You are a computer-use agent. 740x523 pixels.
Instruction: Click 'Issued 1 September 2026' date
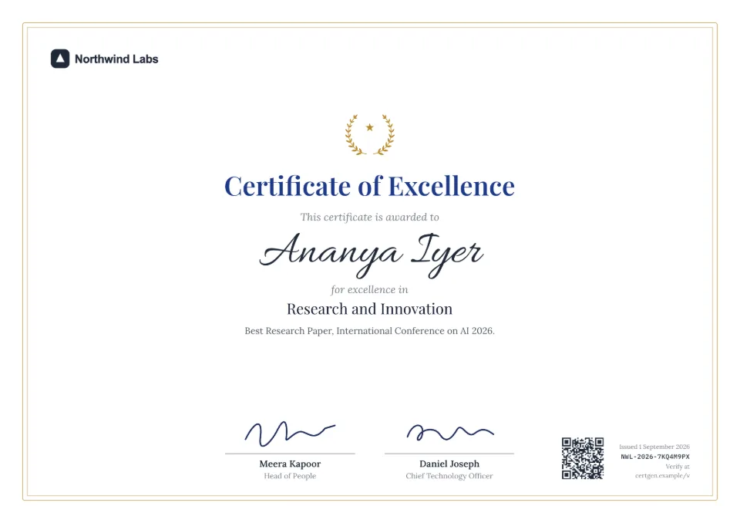point(654,447)
